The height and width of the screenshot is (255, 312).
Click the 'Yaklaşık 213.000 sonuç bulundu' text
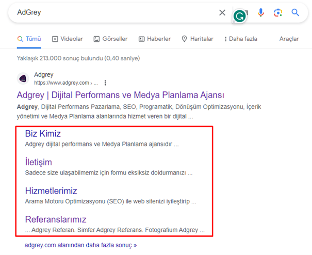tap(78, 58)
